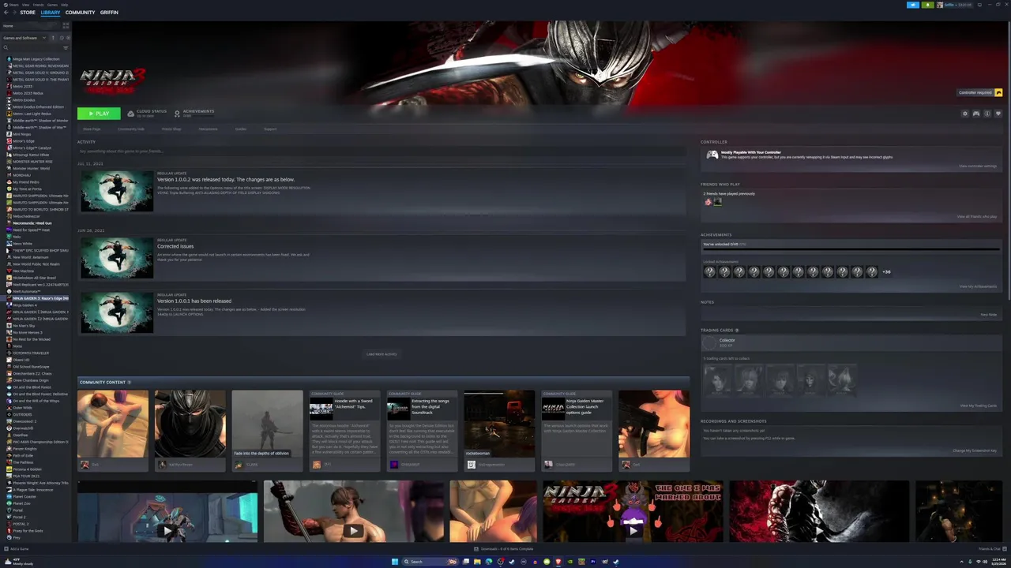Screen dimensions: 1011x568
Task: Open the Guides link
Action: 241,129
